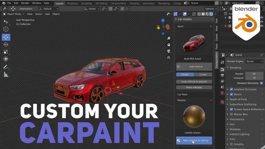
Task: Open the Global transform orientation dropdown
Action: point(92,9)
